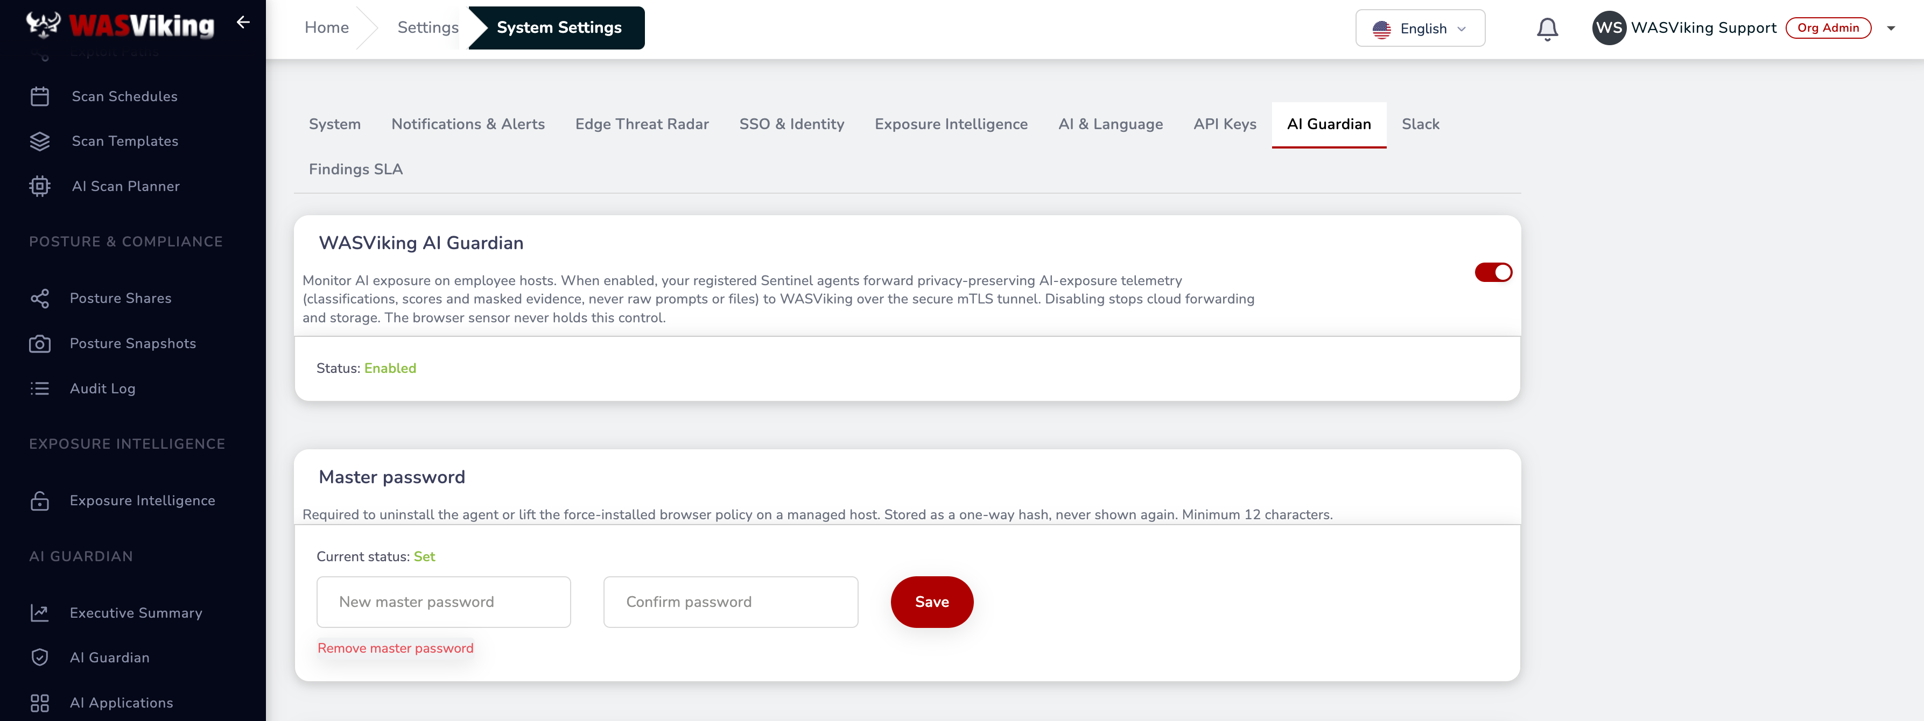Click the AI Scan Planner chip icon
The image size is (1924, 721).
coord(40,186)
